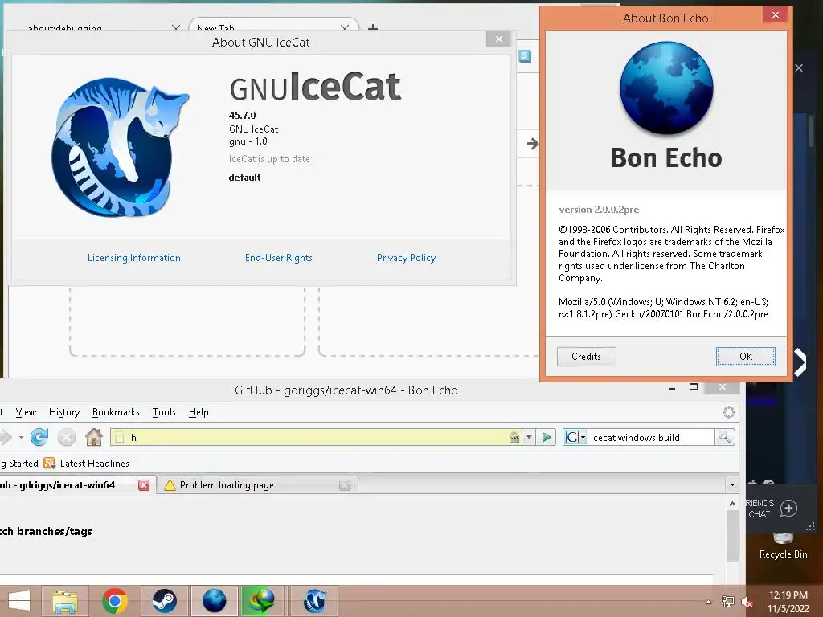
Task: Click the blue S icon in IceCat toolbar
Action: coord(525,55)
